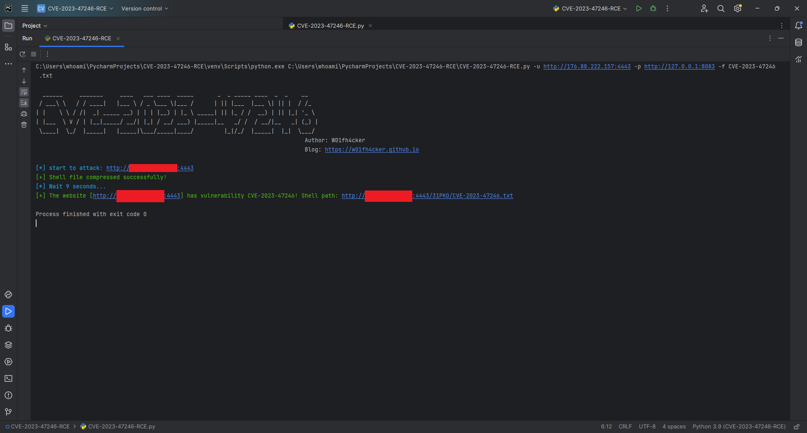Change UTF-8 file encoding
This screenshot has width=807, height=433.
[647, 426]
